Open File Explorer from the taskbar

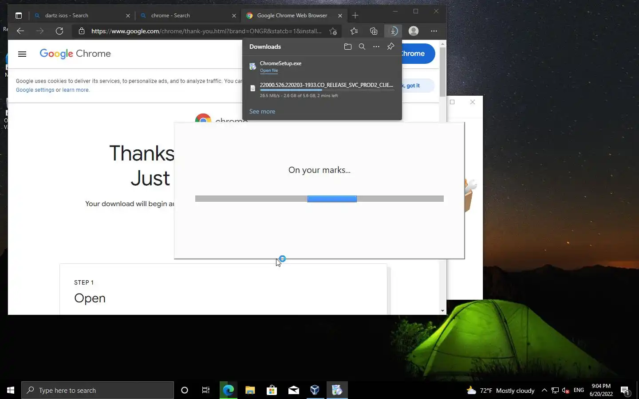[x=250, y=390]
